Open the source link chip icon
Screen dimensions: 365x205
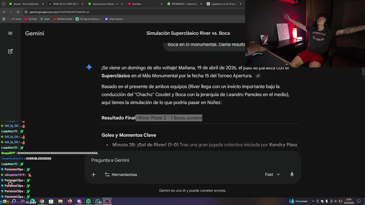click(258, 76)
